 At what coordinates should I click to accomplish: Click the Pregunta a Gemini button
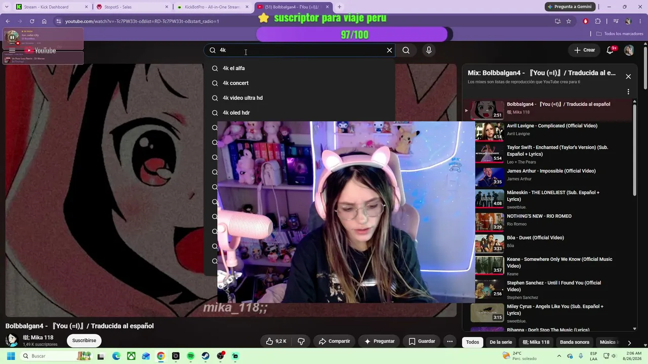[570, 7]
